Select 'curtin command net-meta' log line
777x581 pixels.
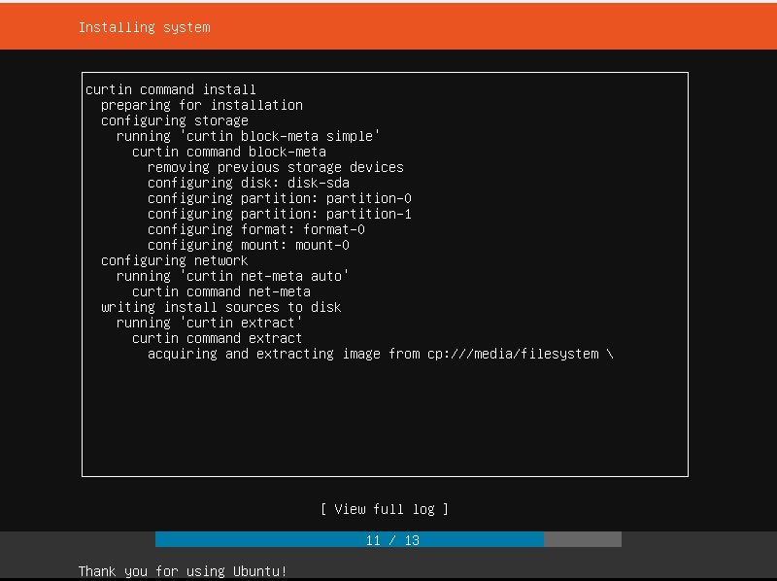click(x=221, y=291)
